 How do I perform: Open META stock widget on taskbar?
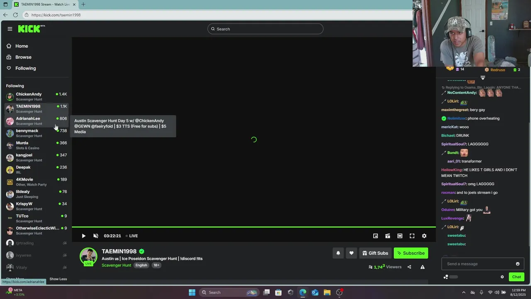point(15,292)
